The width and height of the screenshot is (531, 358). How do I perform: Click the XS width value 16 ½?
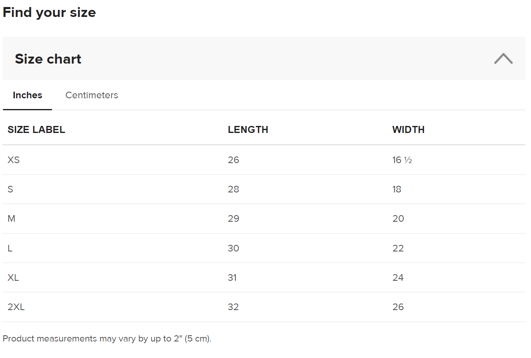pyautogui.click(x=402, y=160)
